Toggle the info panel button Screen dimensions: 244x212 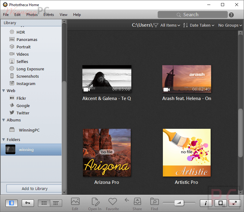[x=206, y=203]
